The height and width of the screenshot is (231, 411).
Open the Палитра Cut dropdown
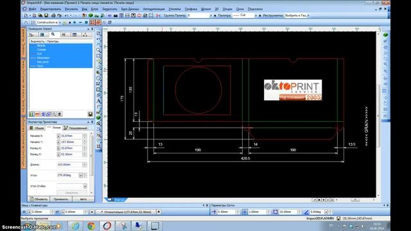pos(256,15)
